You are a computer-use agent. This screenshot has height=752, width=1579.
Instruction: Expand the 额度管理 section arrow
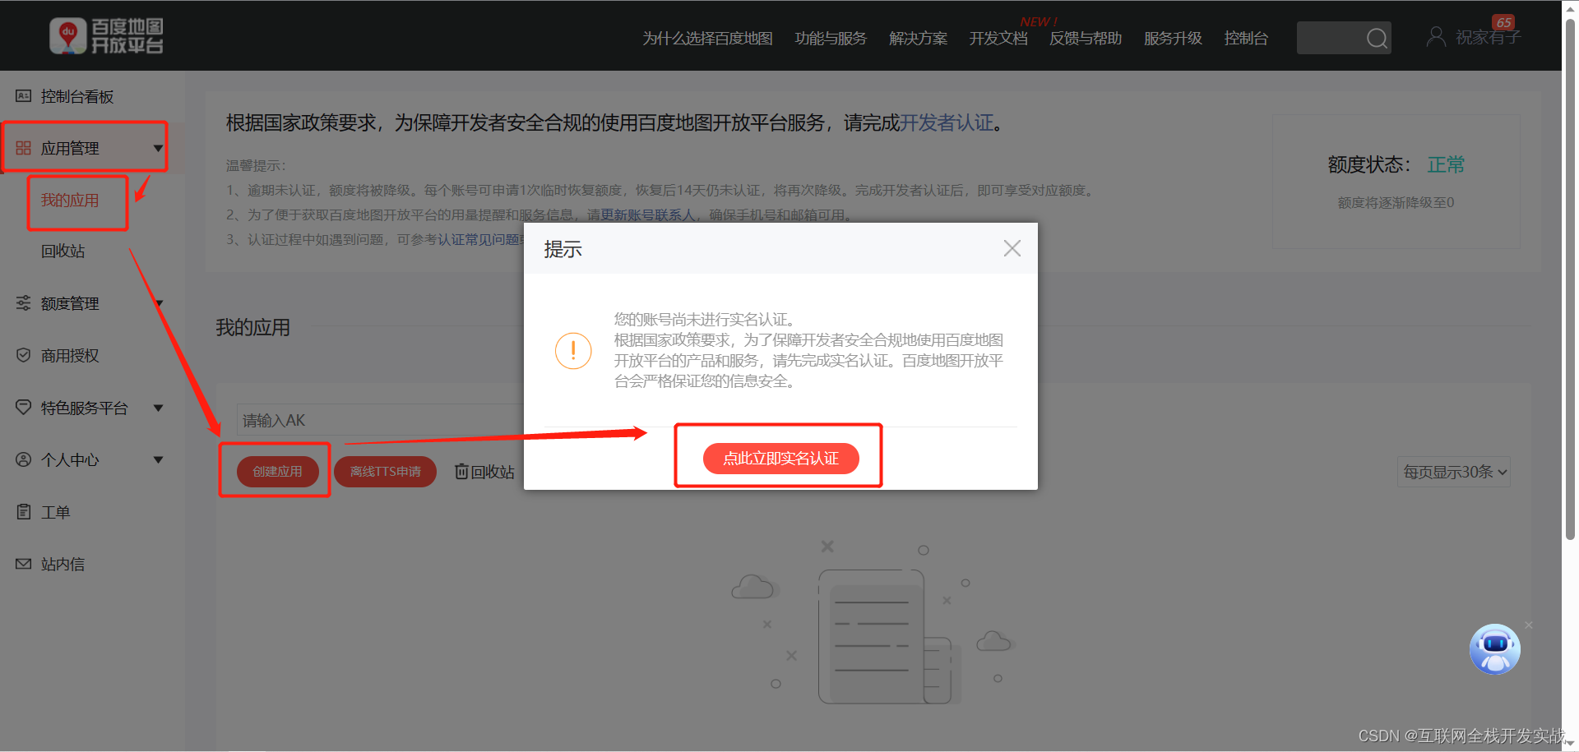(159, 303)
